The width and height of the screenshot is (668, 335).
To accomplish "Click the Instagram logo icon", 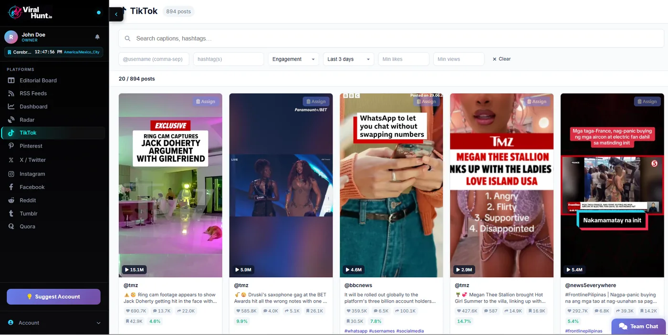I will coord(11,174).
